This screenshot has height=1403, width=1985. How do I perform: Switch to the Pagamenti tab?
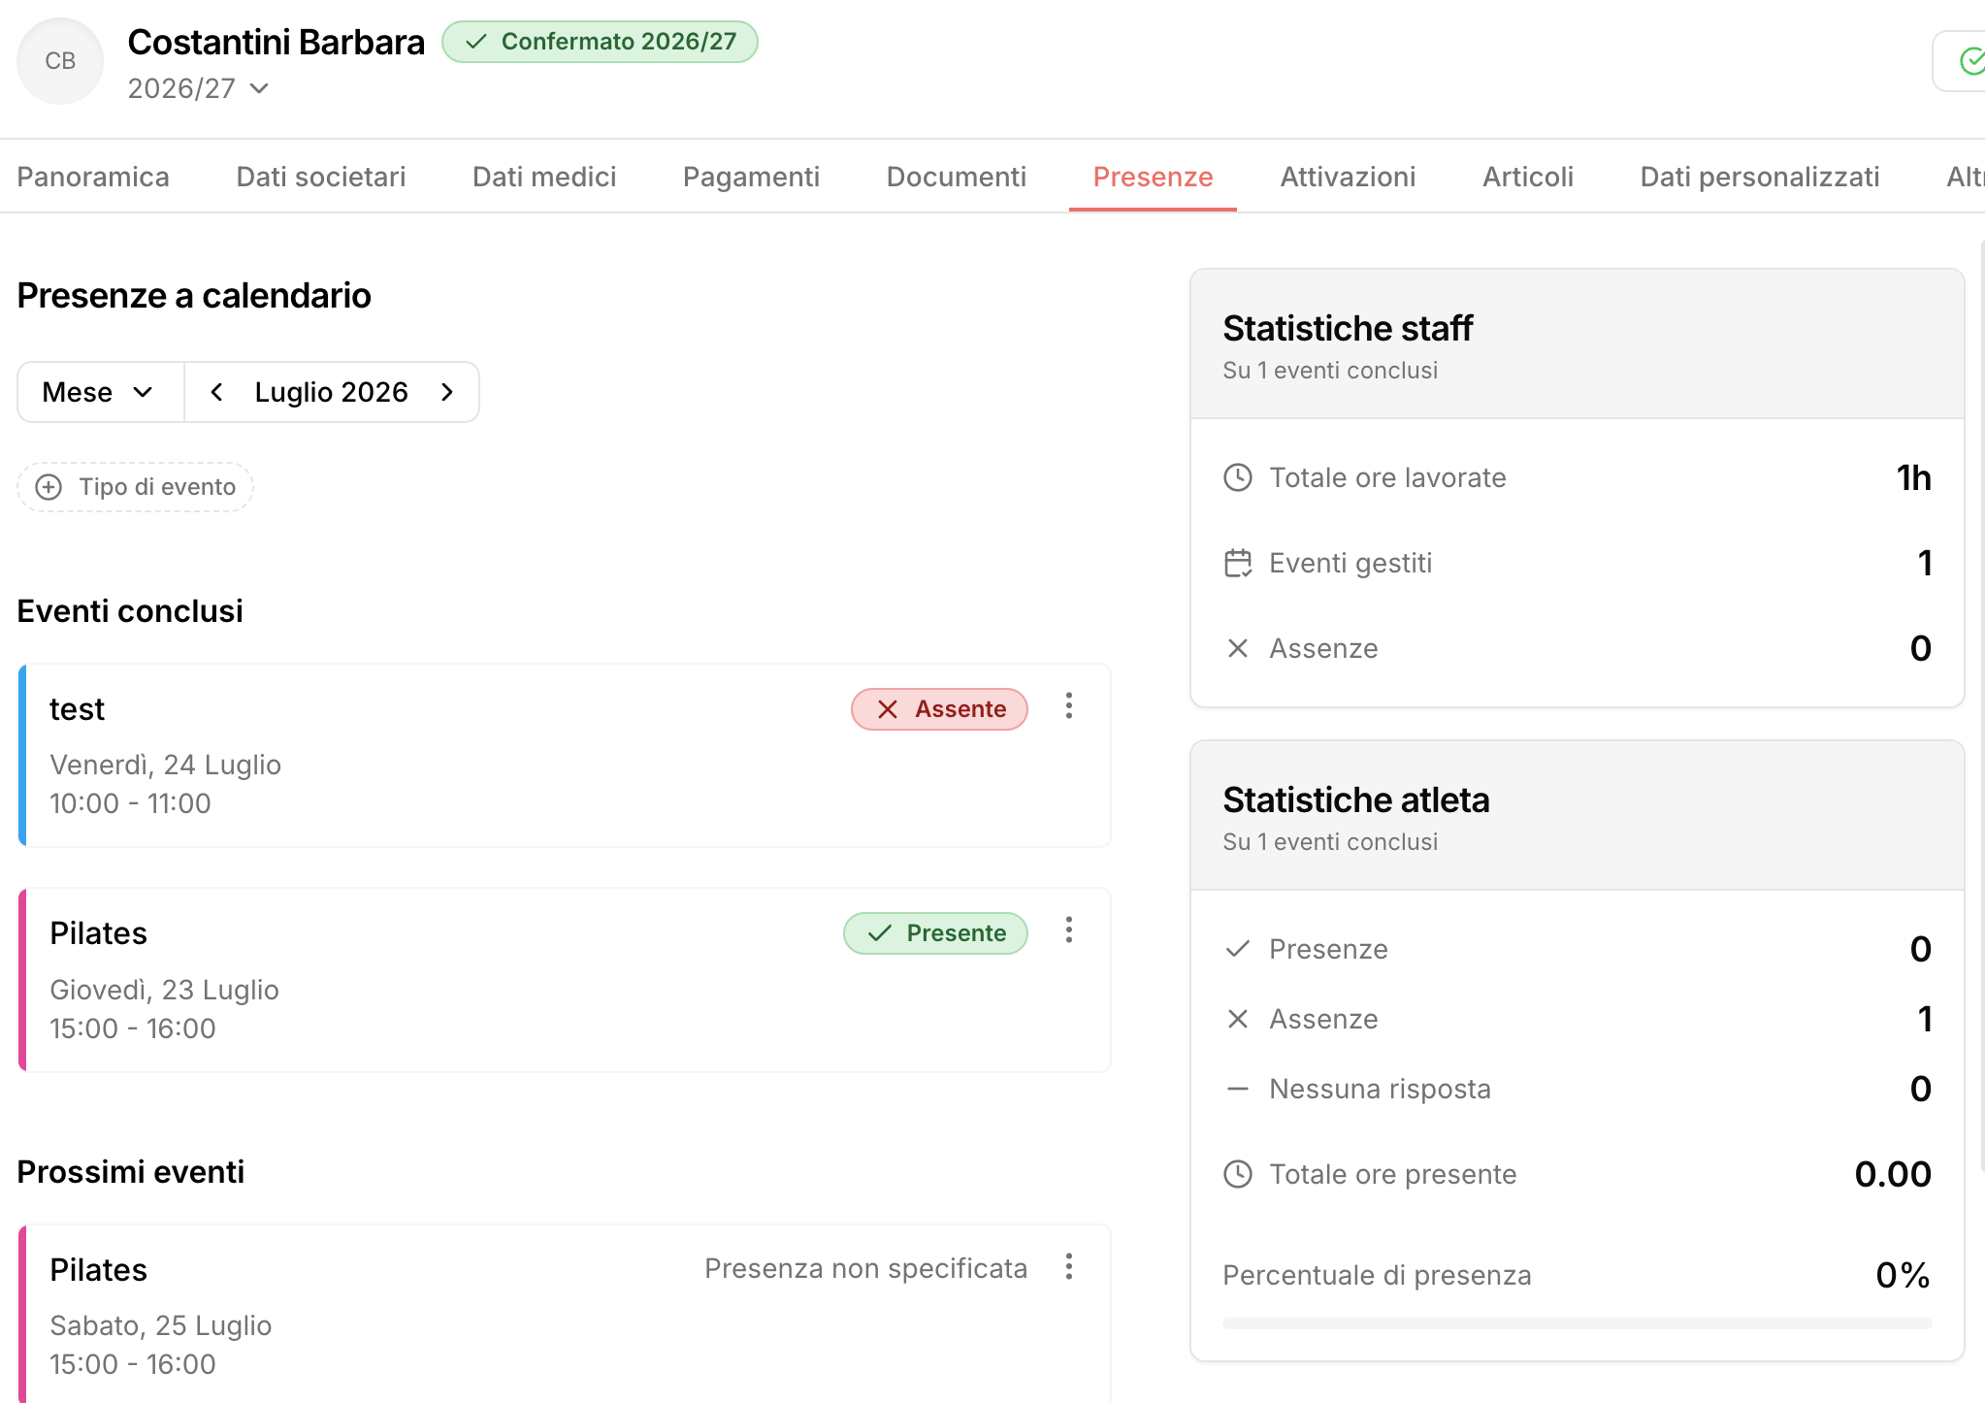point(751,177)
